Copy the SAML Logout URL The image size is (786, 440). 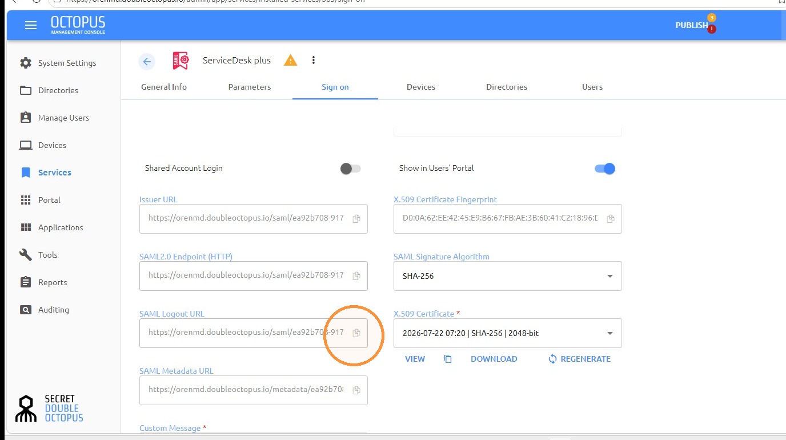[356, 333]
